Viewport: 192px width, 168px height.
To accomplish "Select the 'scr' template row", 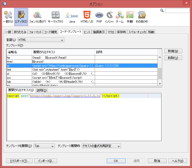I will click(82, 78).
